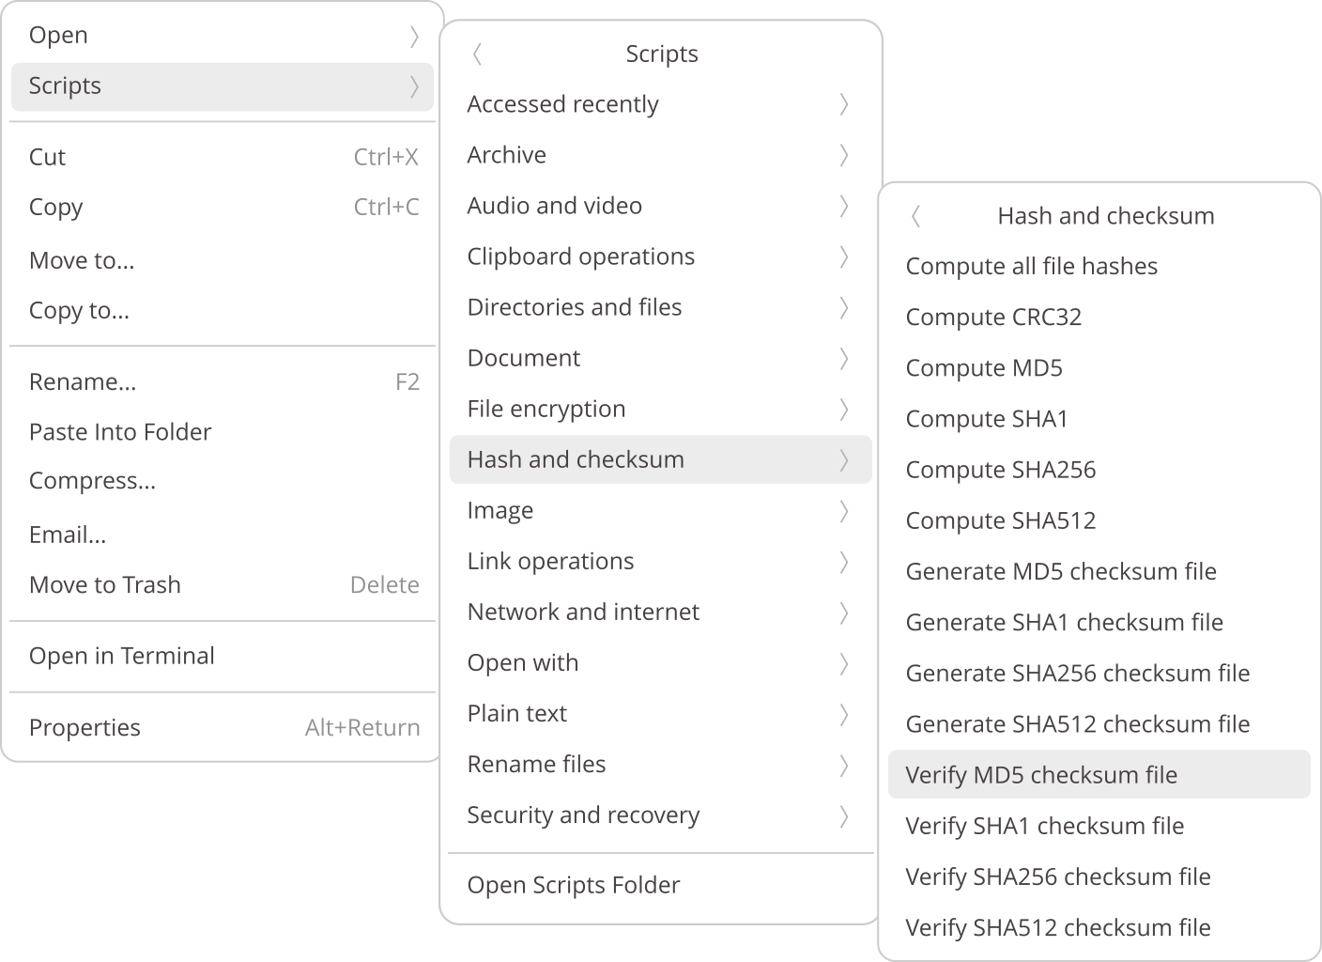Click the back arrow in Scripts submenu header
This screenshot has width=1322, height=962.
pos(478,54)
